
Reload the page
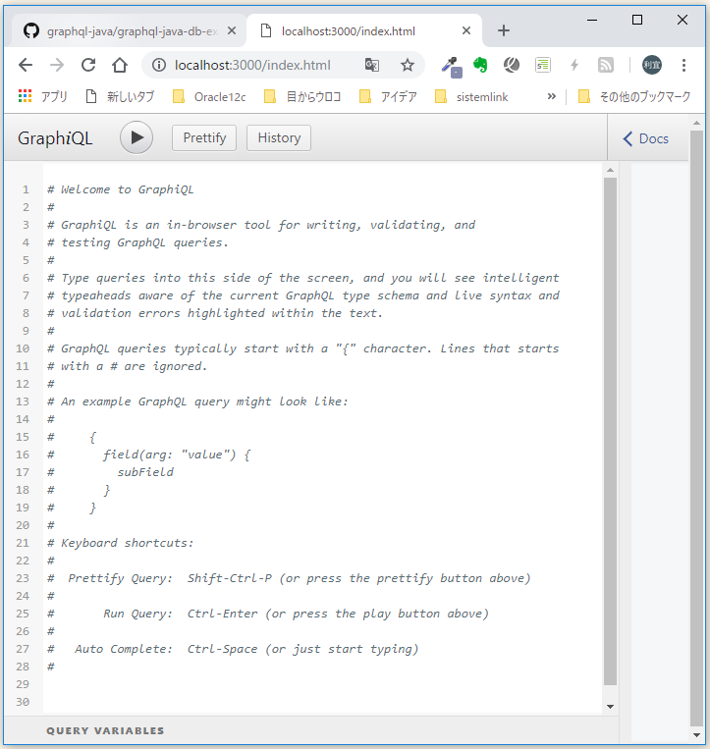click(x=88, y=65)
